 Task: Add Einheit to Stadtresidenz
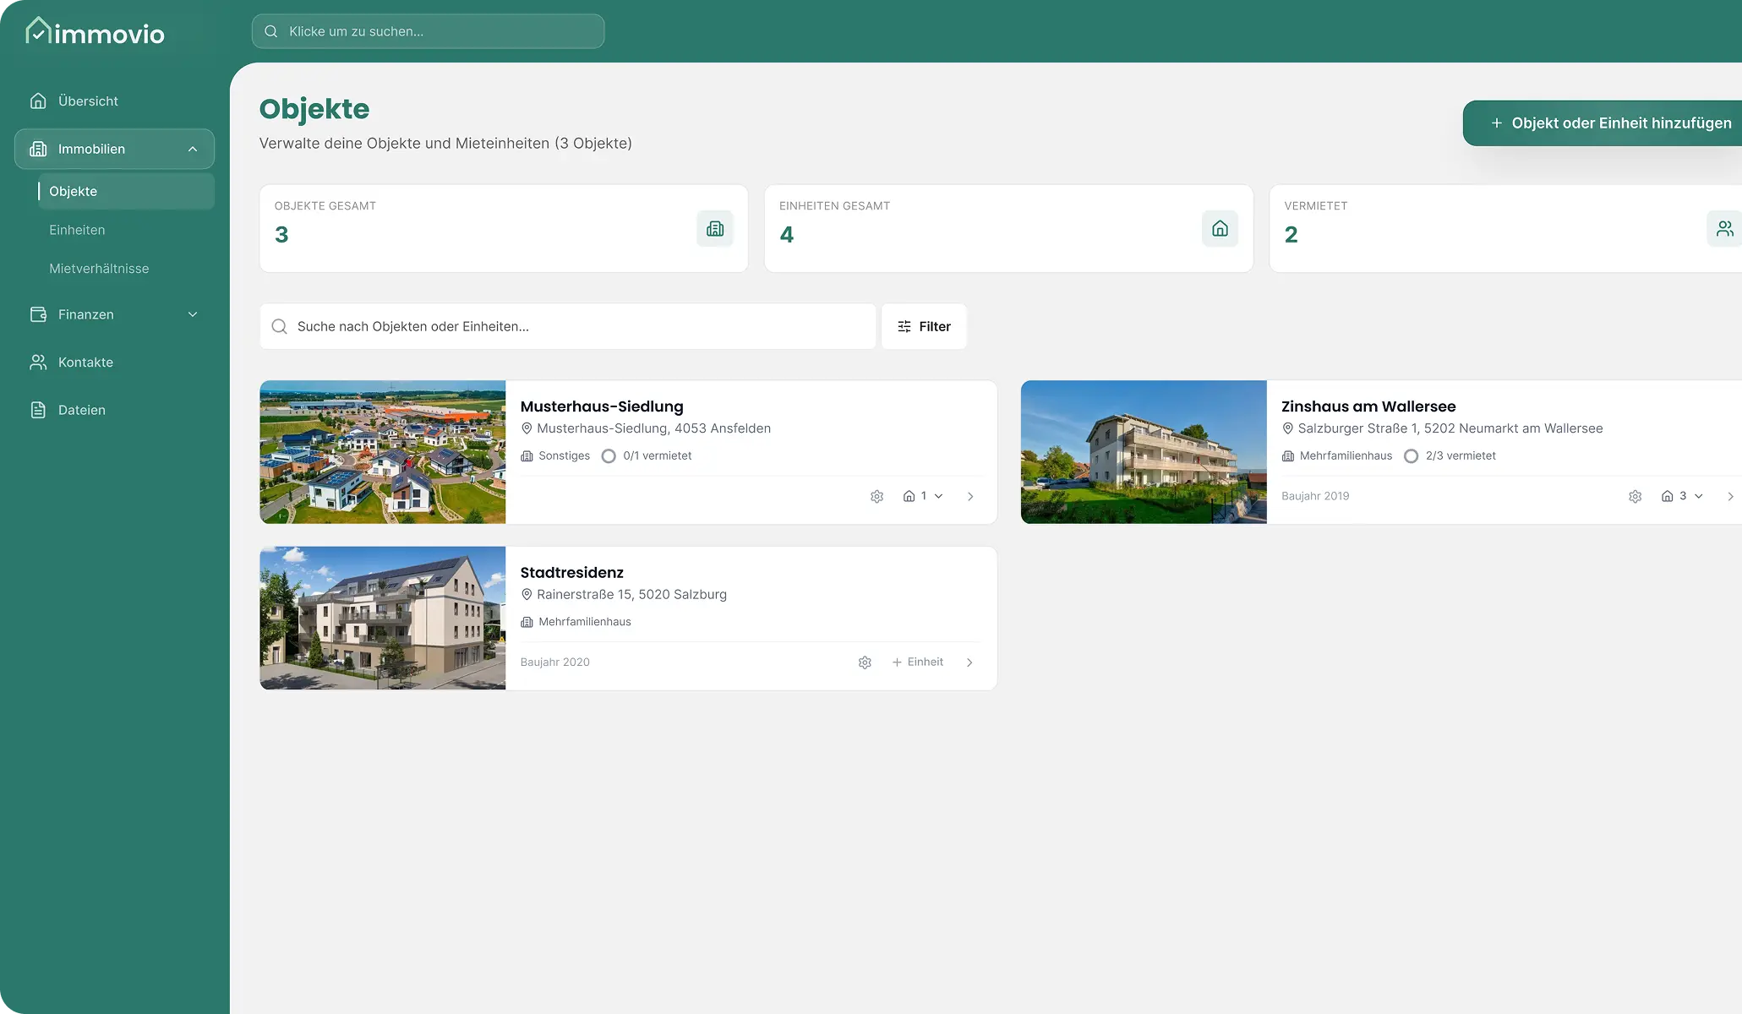click(918, 662)
